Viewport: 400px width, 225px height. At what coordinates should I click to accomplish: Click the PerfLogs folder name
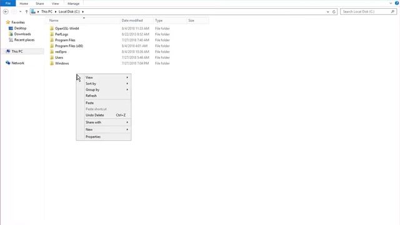(61, 34)
